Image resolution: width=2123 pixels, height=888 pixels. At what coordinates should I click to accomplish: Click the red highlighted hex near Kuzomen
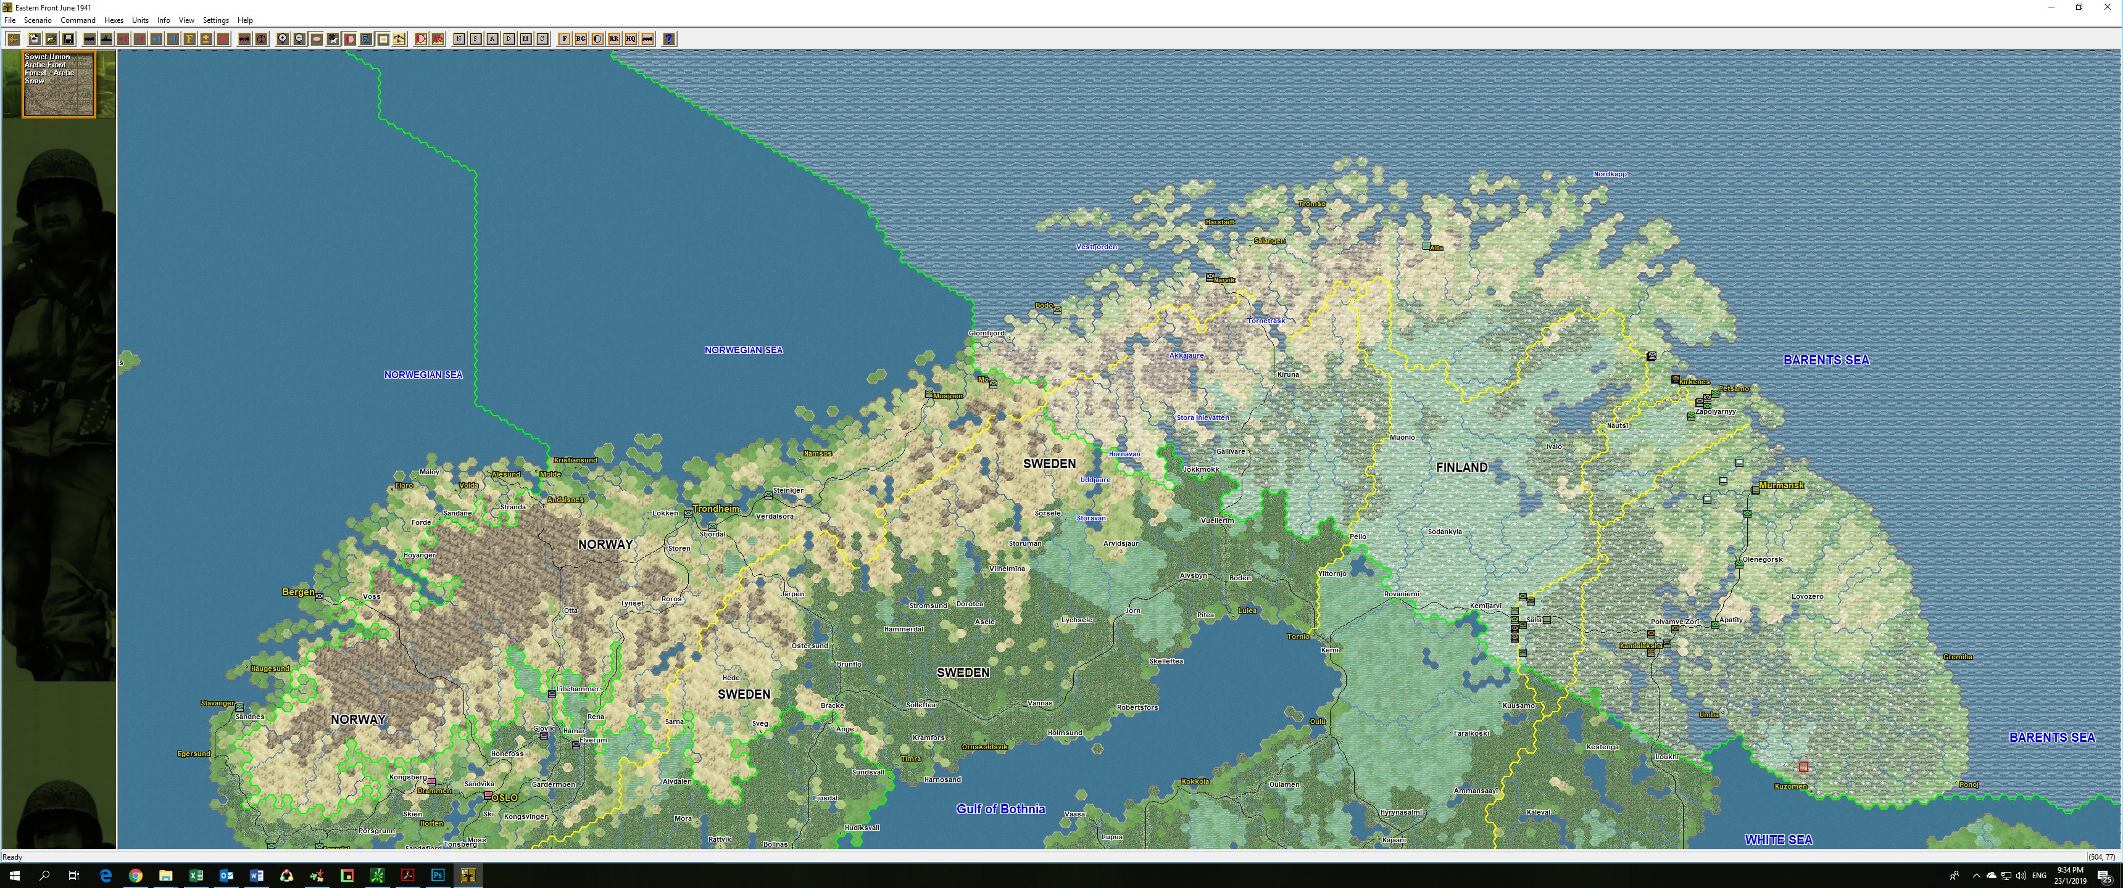(x=1803, y=767)
